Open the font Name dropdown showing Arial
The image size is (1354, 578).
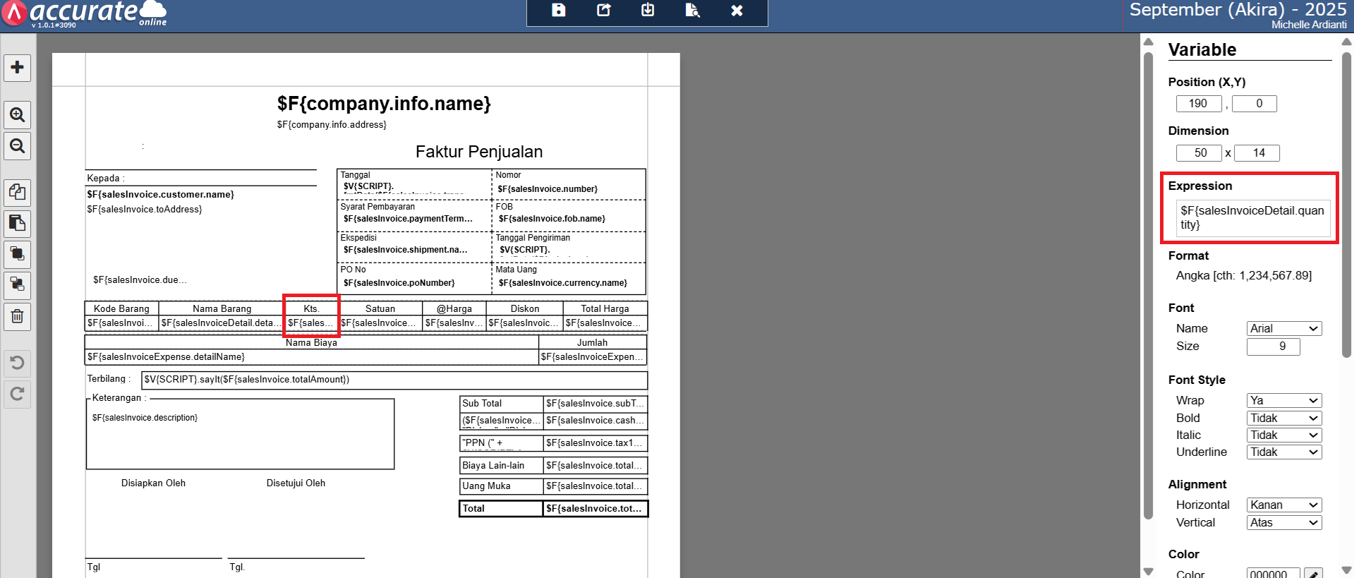(1283, 329)
